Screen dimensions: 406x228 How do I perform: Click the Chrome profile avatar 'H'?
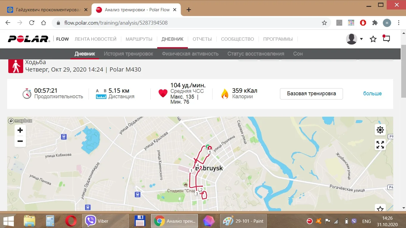(387, 23)
